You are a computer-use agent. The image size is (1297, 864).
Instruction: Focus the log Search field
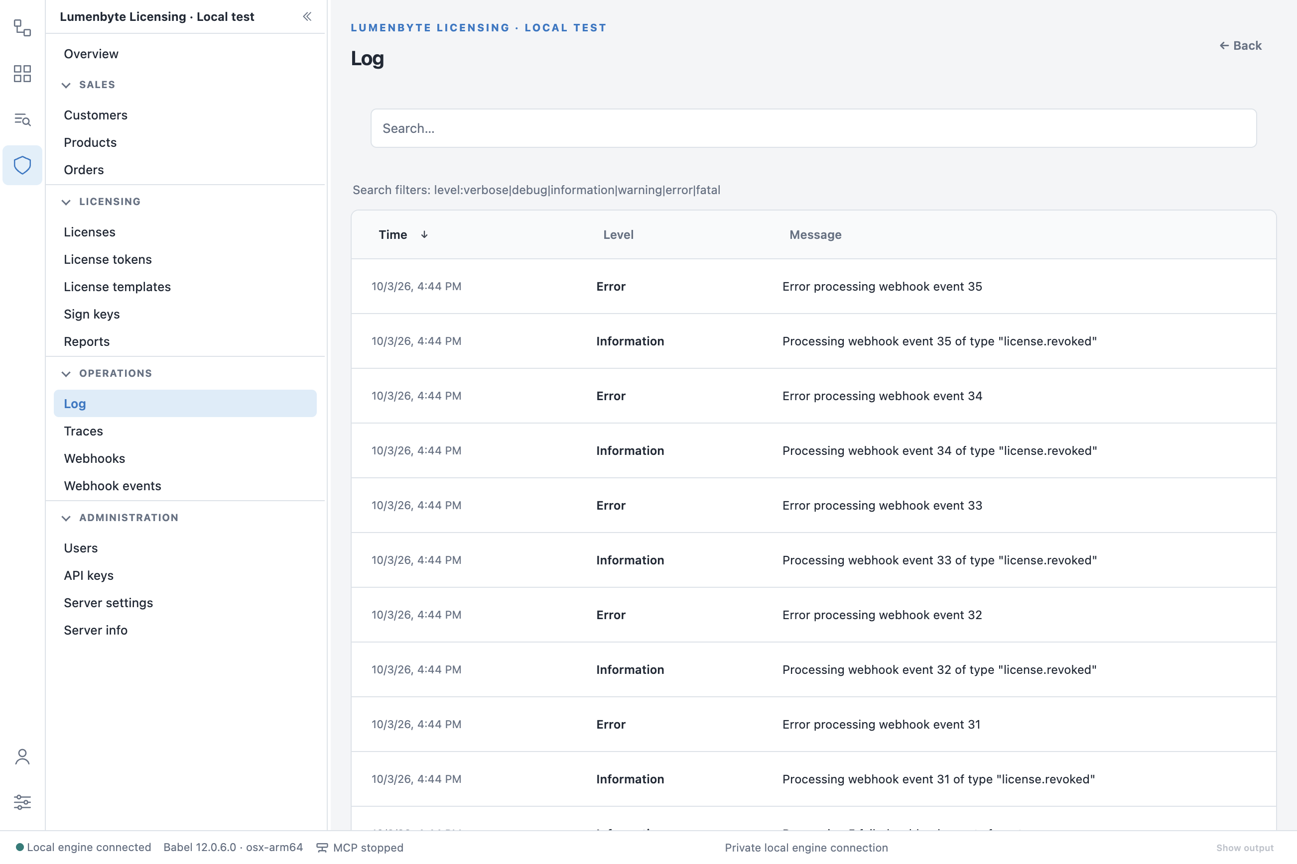click(813, 128)
